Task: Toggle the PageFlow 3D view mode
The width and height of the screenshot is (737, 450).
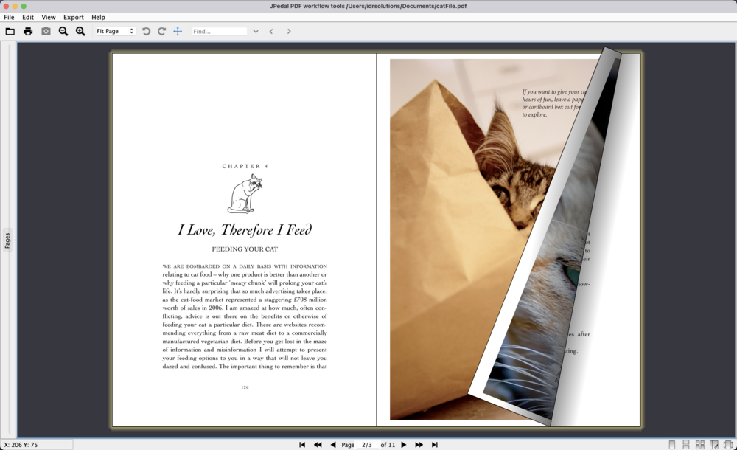Action: (x=728, y=443)
